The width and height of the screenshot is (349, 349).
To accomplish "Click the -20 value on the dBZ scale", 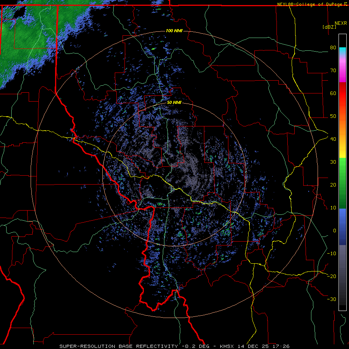I will coord(332,276).
